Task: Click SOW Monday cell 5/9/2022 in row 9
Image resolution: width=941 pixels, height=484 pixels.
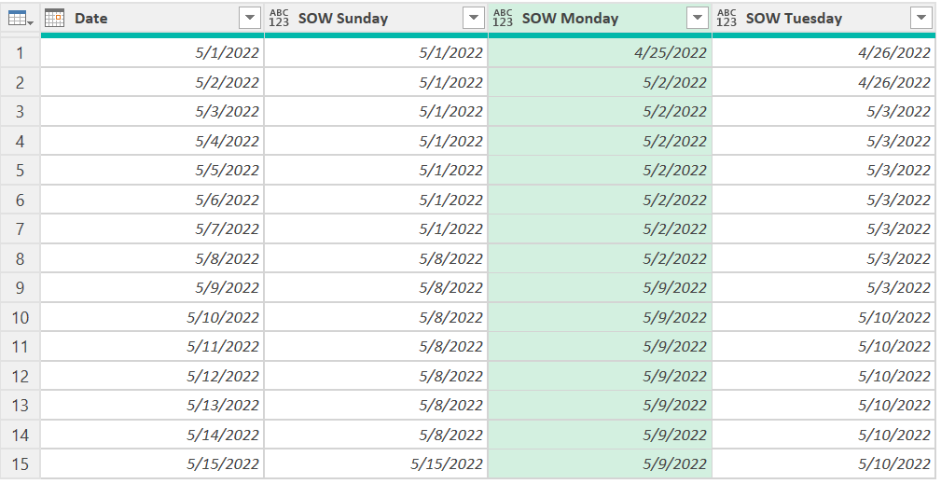Action: (600, 288)
